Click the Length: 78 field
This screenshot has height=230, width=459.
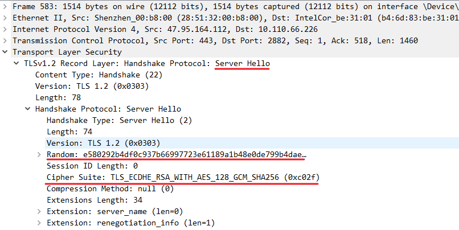click(58, 97)
